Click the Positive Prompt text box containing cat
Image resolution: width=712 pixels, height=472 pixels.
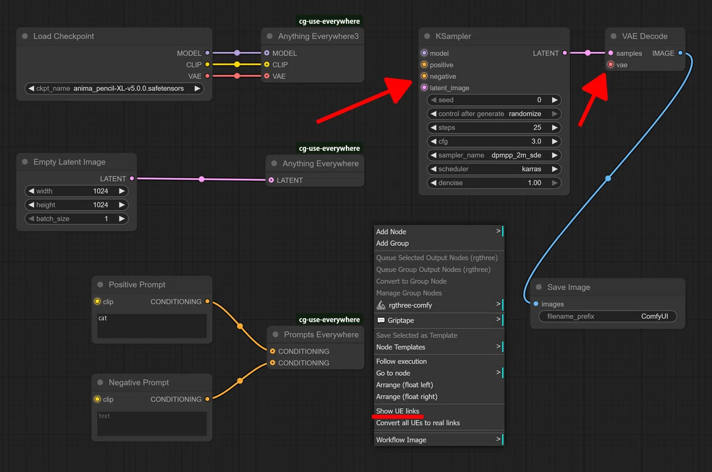coord(152,327)
